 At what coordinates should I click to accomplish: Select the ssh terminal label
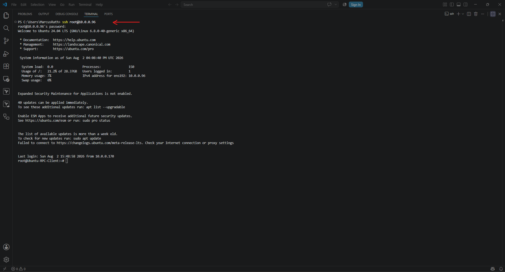pyautogui.click(x=450, y=14)
